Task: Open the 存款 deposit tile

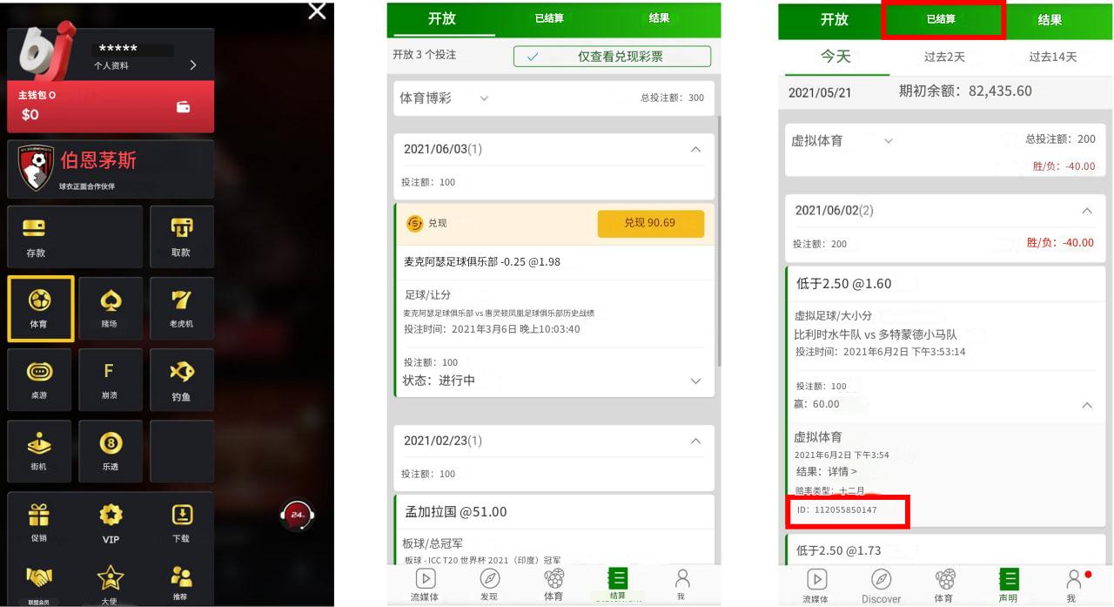Action: tap(75, 237)
